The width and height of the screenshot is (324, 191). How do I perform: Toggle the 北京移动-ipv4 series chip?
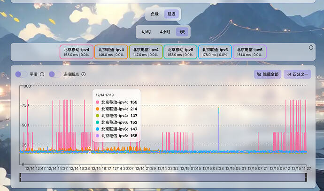[x=77, y=52]
